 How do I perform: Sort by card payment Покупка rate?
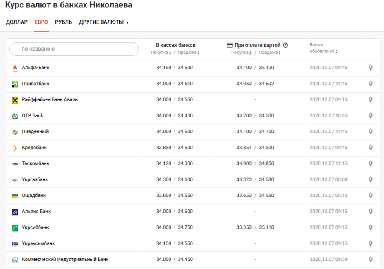coord(241,53)
